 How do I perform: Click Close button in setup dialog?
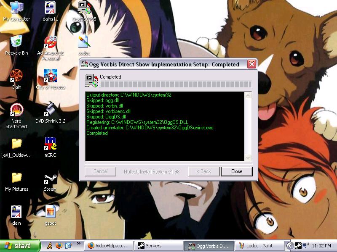pyautogui.click(x=237, y=171)
